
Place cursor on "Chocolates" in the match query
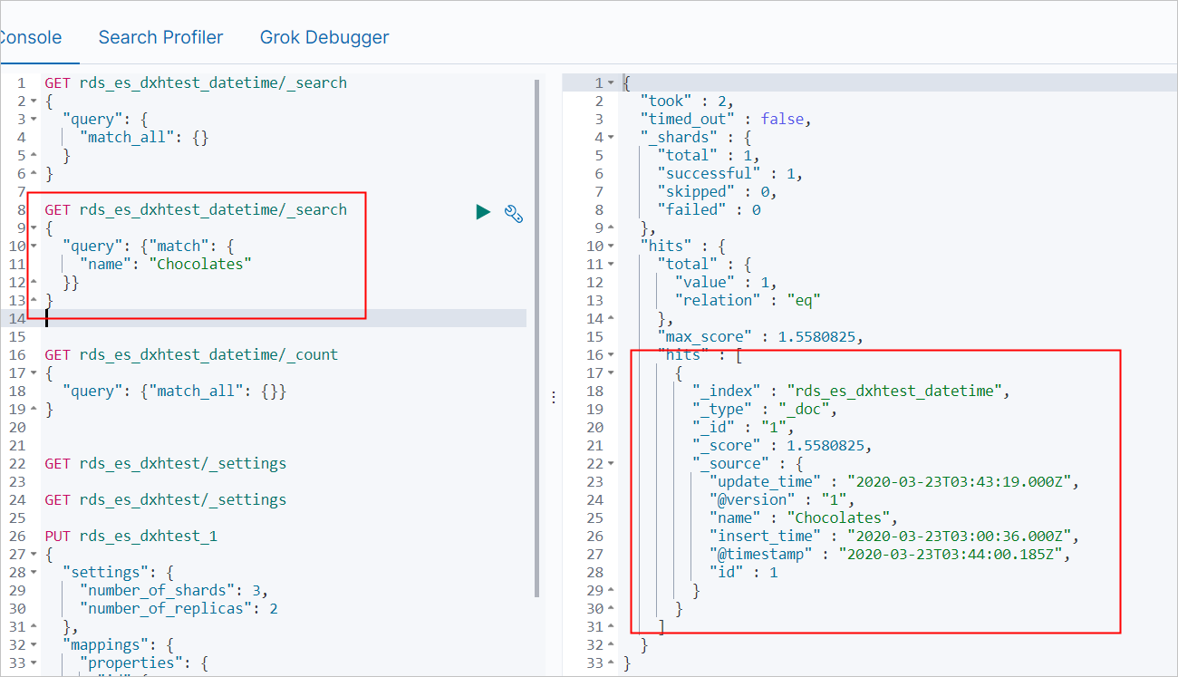pyautogui.click(x=200, y=264)
